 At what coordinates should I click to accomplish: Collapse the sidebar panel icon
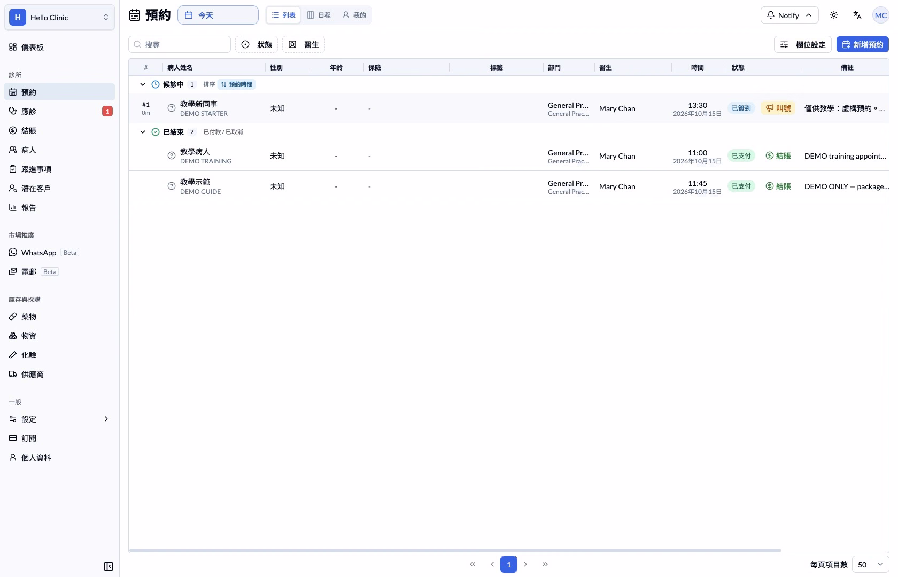click(108, 566)
